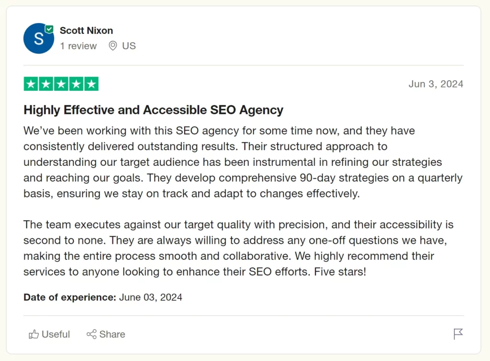
Task: Click the review title Highly Effective and Accessible SEO Agency
Action: point(153,109)
